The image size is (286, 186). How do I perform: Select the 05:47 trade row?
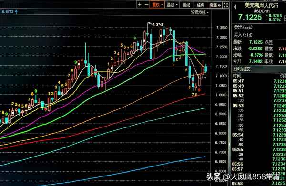[x=258, y=81]
